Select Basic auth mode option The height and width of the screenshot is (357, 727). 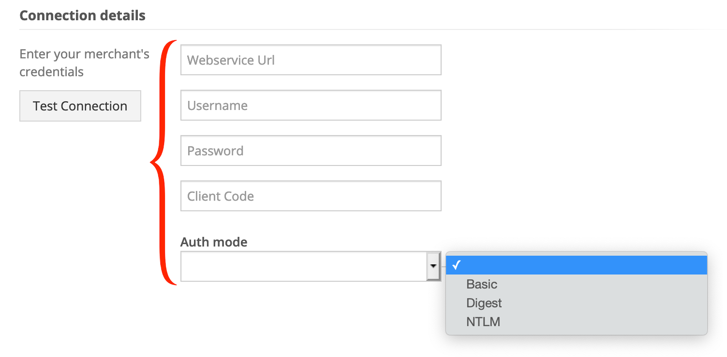click(x=576, y=284)
